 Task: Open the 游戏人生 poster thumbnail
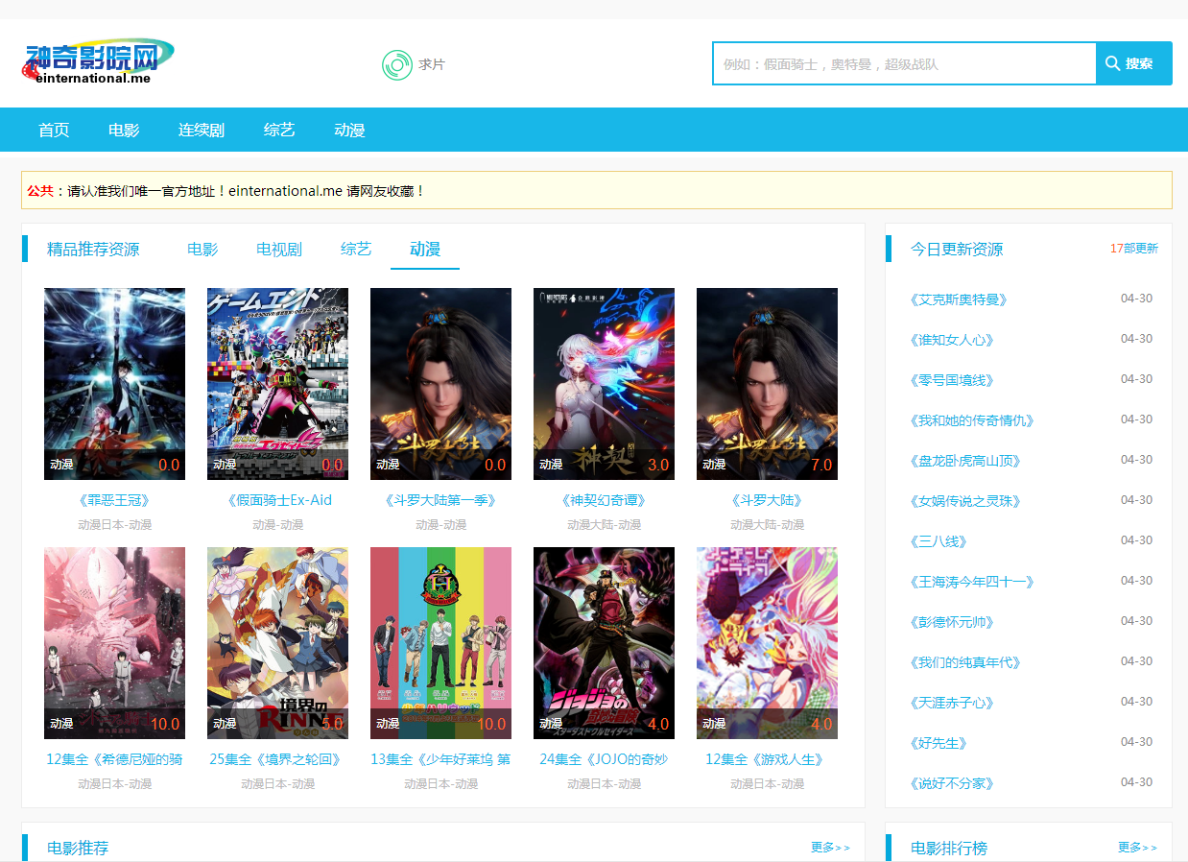pos(767,643)
